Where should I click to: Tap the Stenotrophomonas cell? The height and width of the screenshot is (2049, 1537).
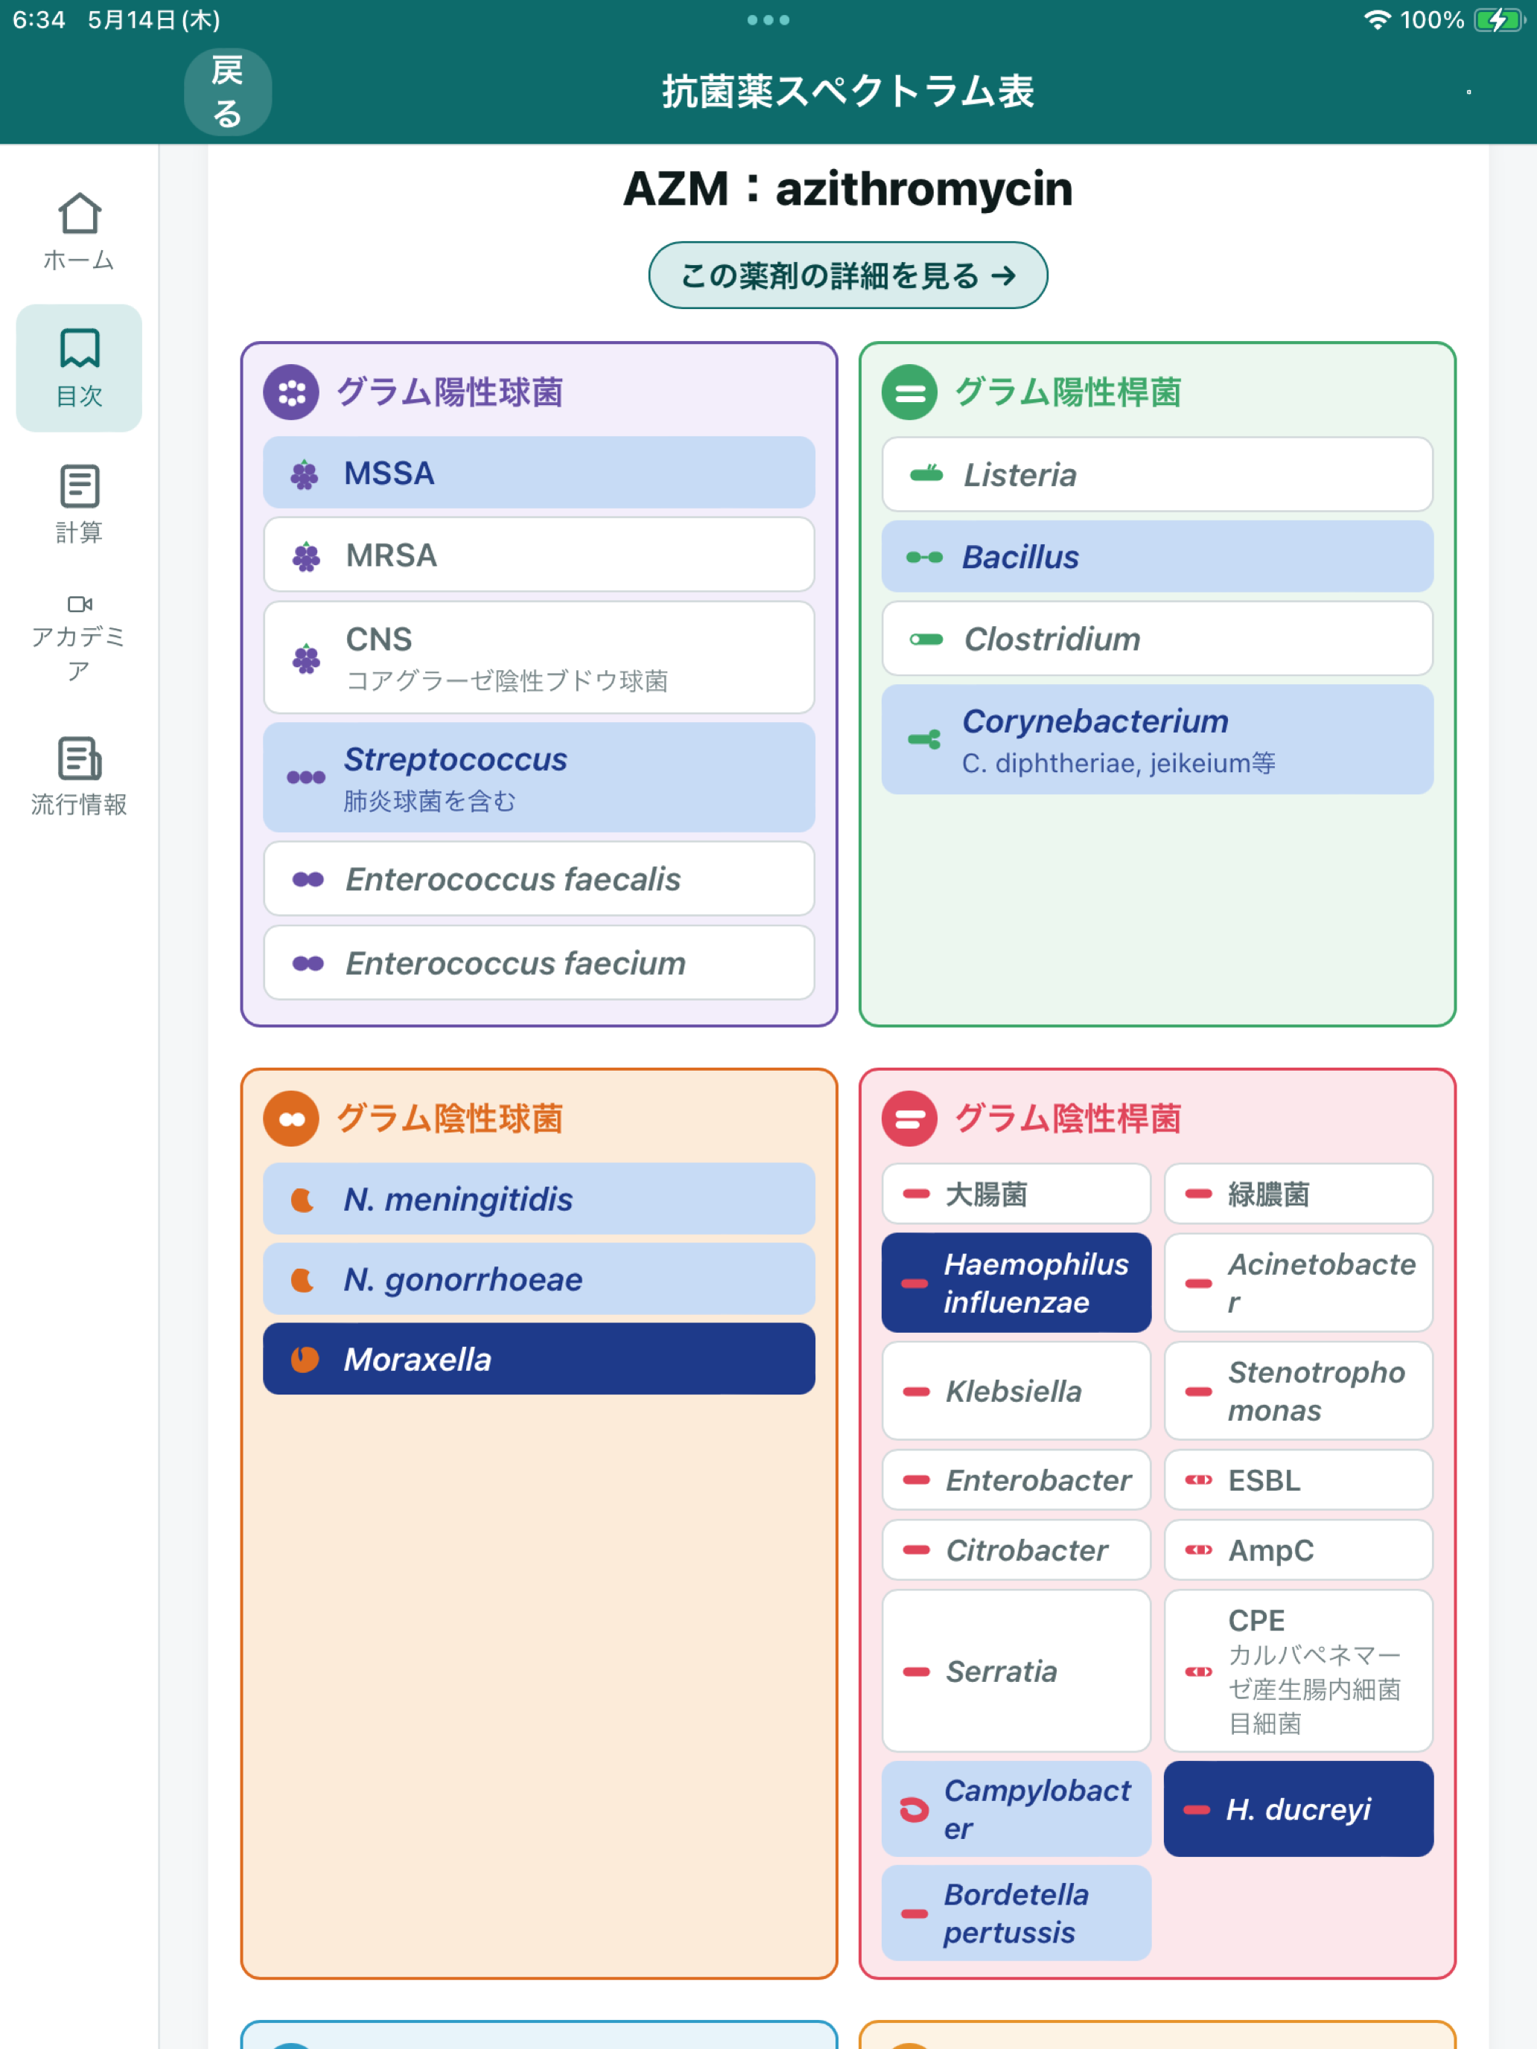[x=1299, y=1392]
